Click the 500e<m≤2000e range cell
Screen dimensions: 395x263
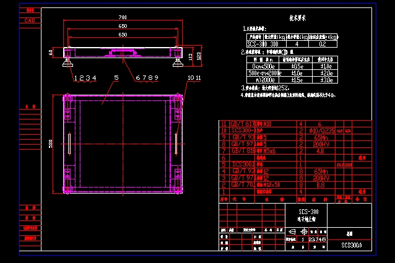pyautogui.click(x=263, y=73)
